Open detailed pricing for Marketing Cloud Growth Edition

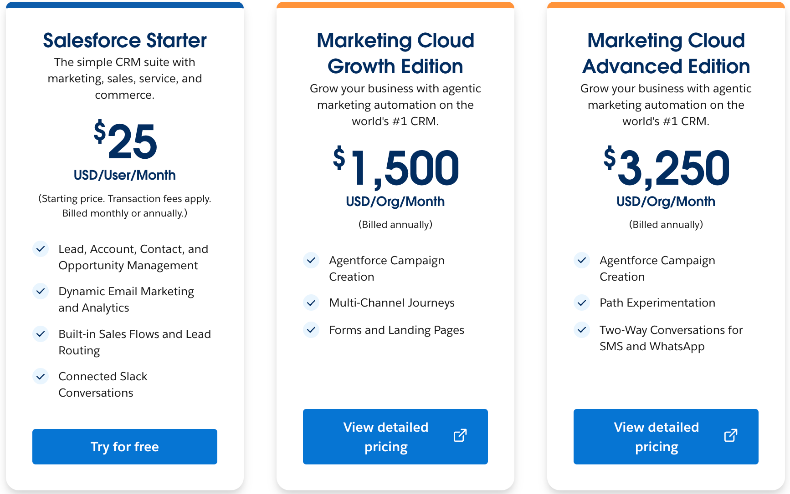point(395,437)
